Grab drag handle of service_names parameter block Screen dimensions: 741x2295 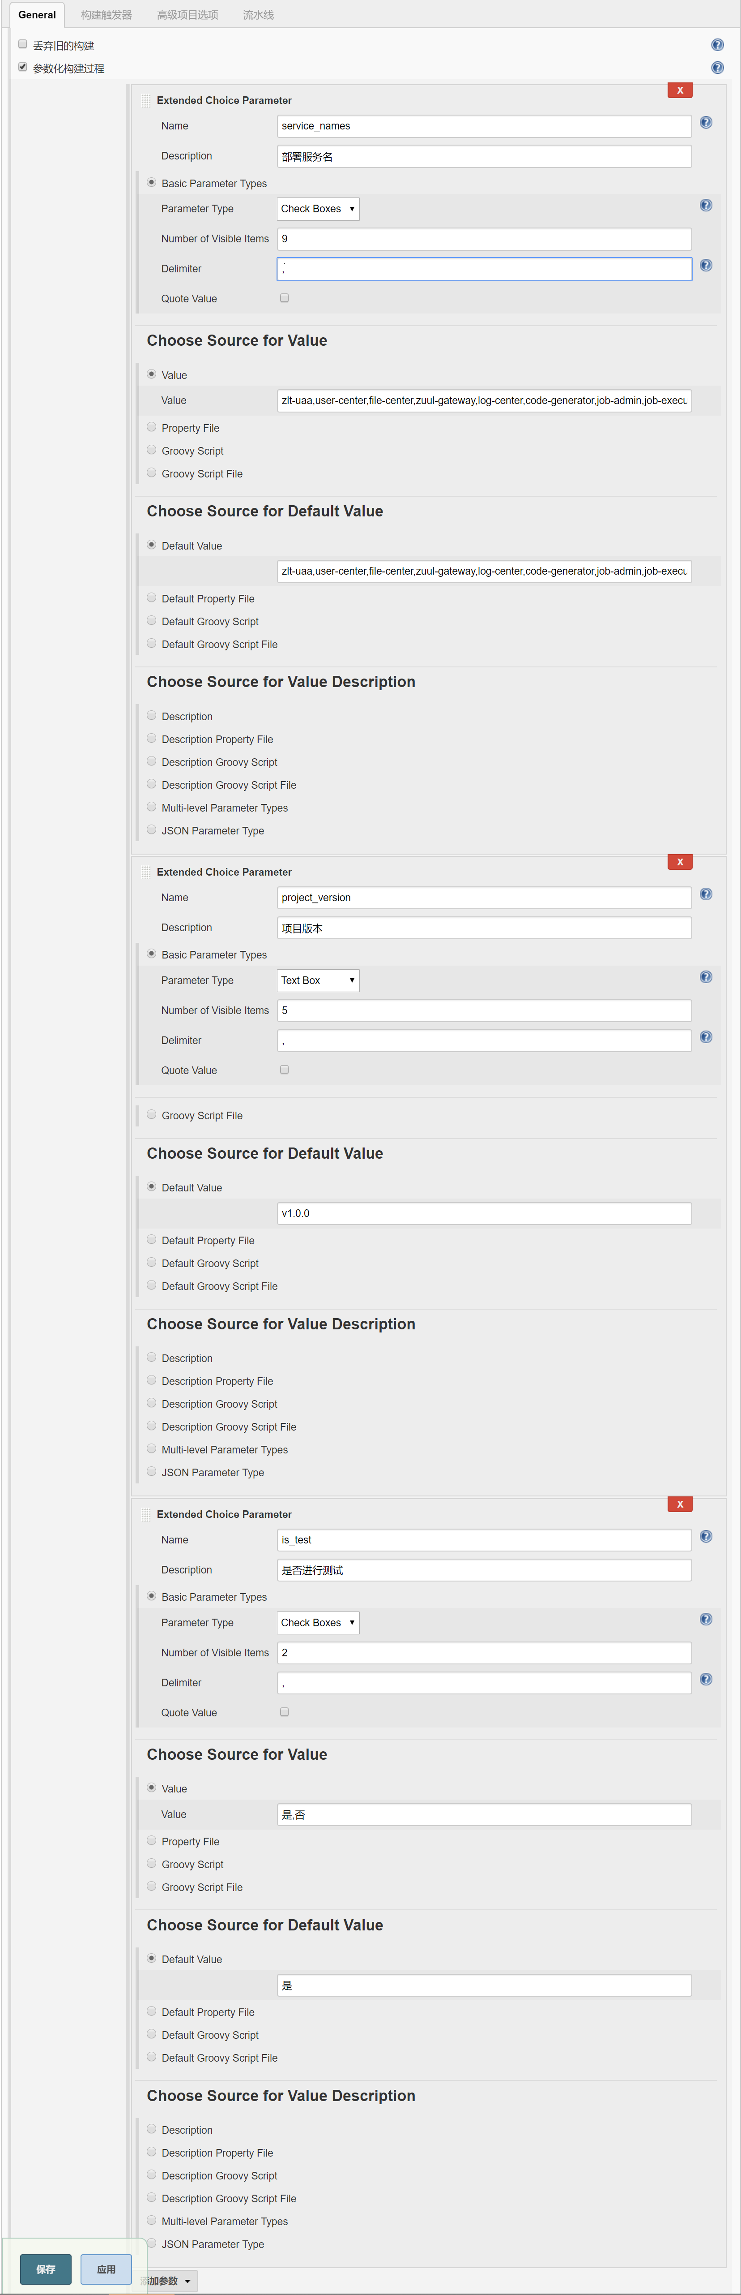coord(146,101)
